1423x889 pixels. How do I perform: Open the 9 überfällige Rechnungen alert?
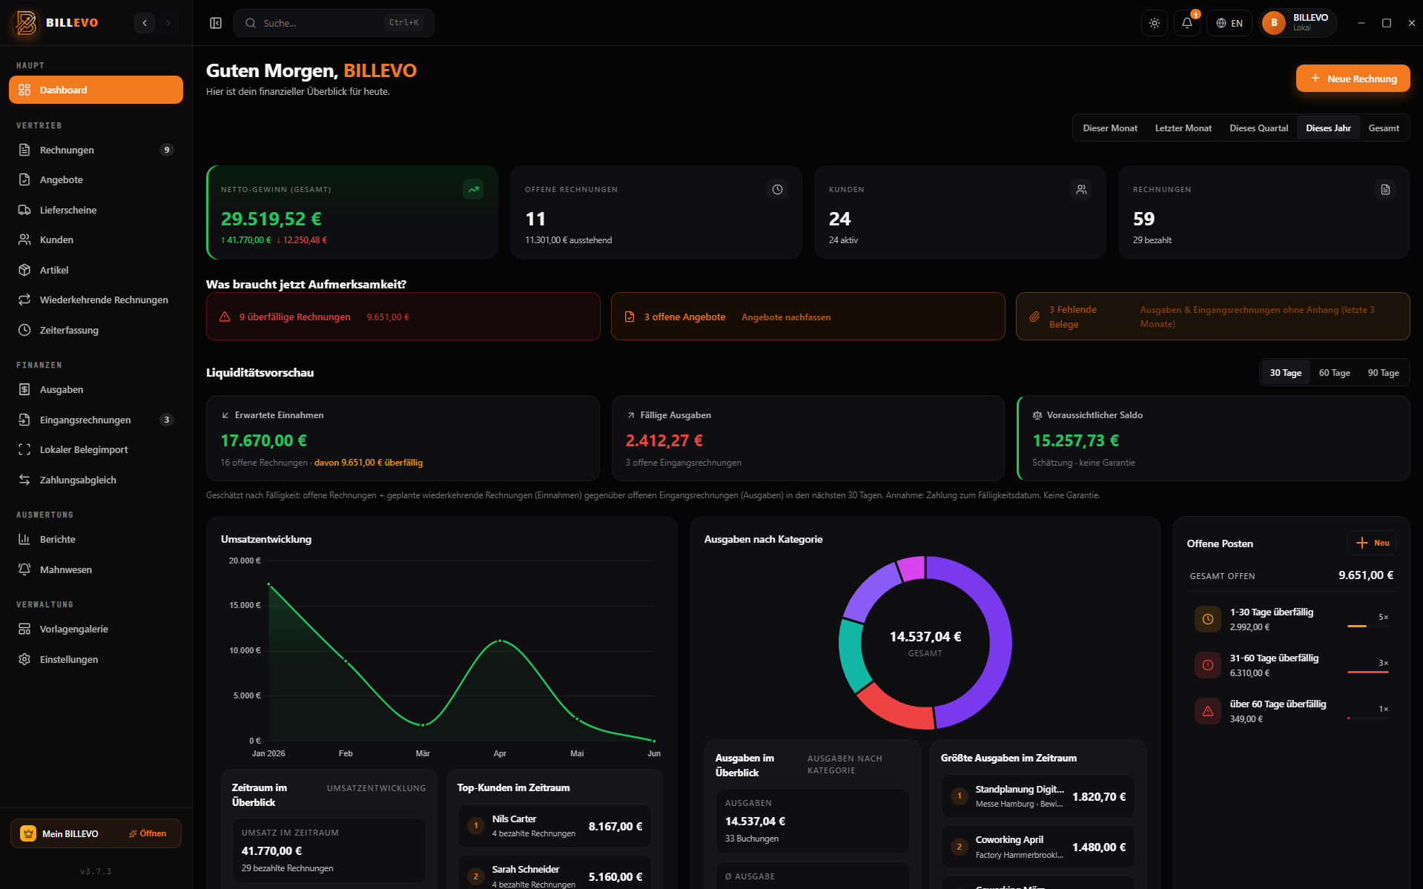point(403,317)
